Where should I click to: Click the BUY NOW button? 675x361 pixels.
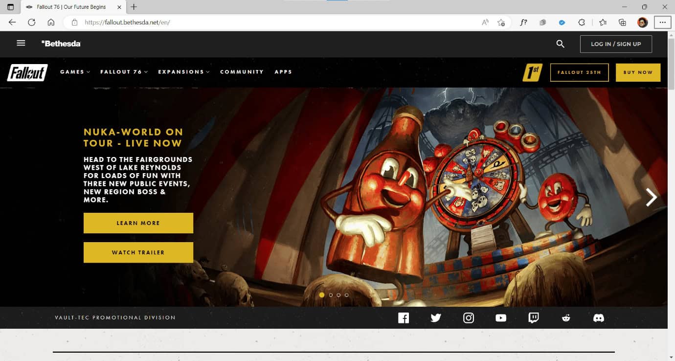[638, 72]
